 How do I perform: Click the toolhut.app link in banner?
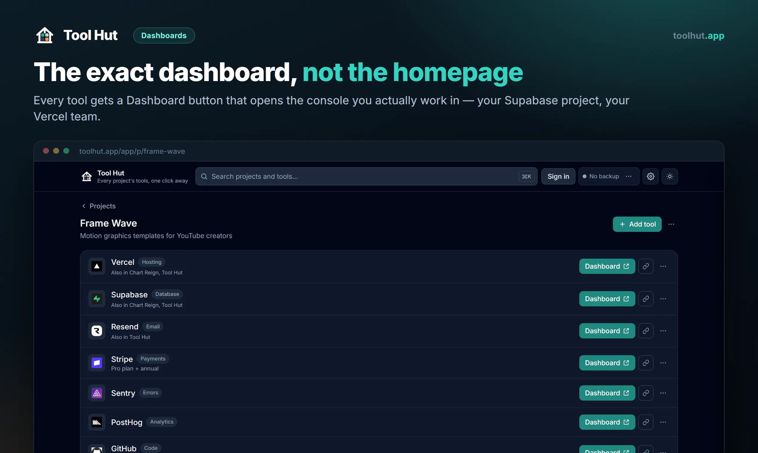698,35
